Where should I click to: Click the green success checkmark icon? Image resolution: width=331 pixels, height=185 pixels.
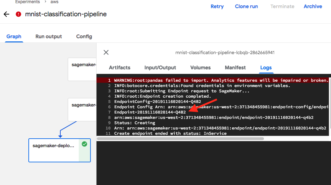pos(84,144)
